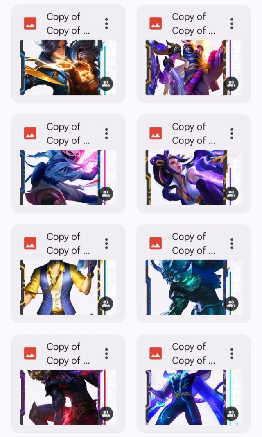The height and width of the screenshot is (437, 262).
Task: Click shared-people badge on lightning heroes thumbnail
Action: click(x=106, y=84)
